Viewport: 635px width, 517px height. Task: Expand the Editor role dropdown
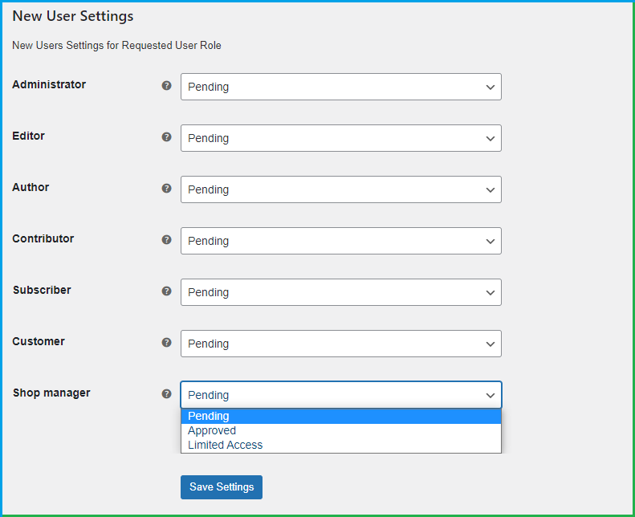(340, 138)
